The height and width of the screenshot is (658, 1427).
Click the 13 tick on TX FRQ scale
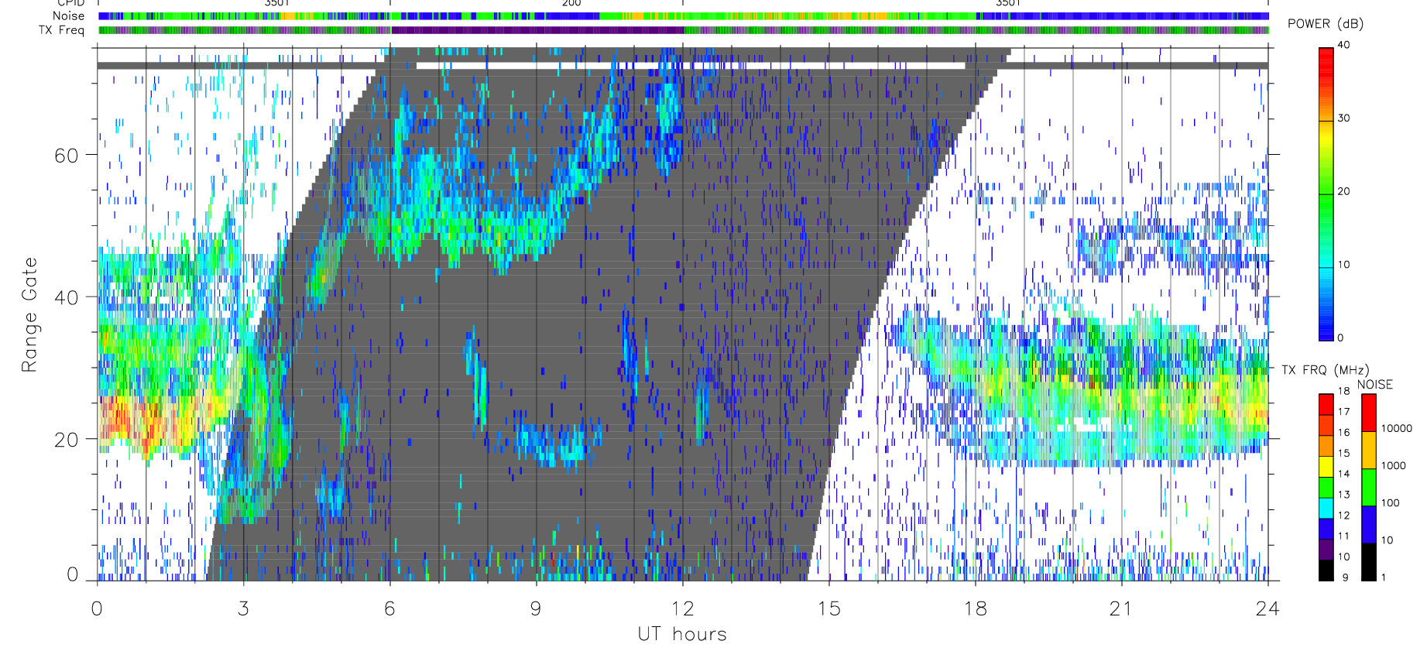coord(1343,494)
